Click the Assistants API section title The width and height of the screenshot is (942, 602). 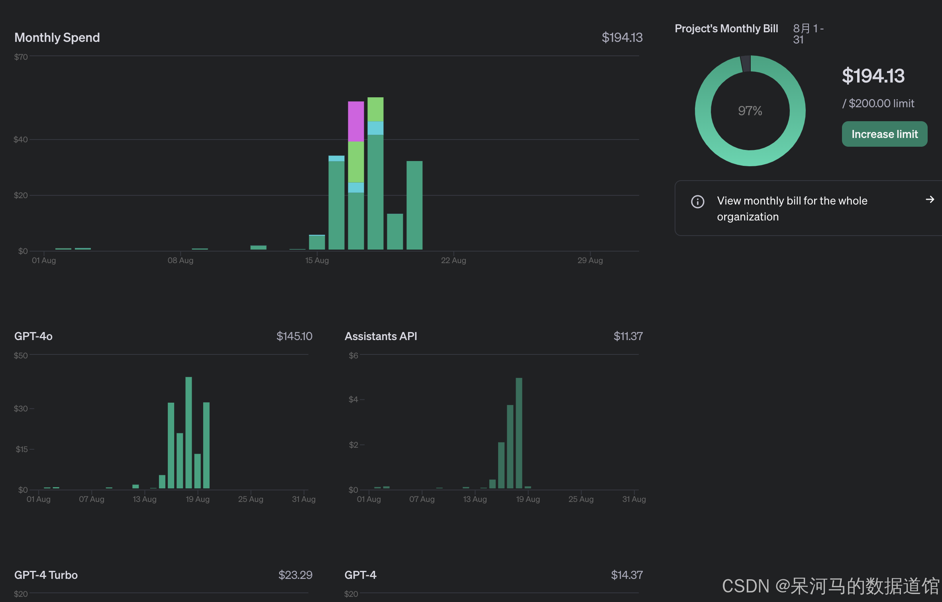click(x=381, y=336)
